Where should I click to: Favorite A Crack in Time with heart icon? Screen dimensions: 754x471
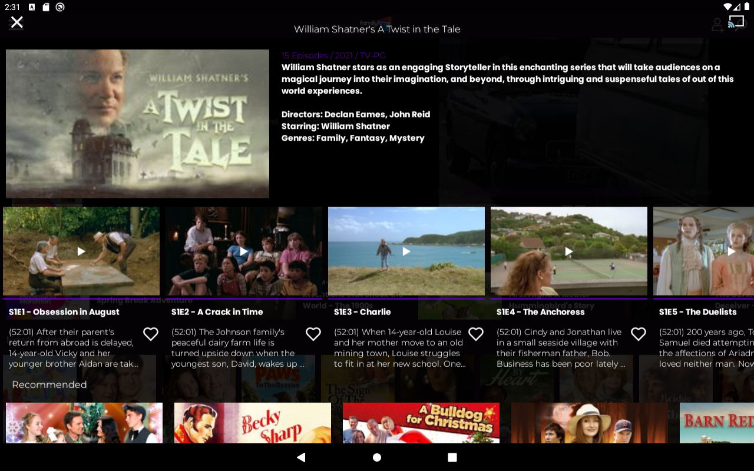(313, 334)
